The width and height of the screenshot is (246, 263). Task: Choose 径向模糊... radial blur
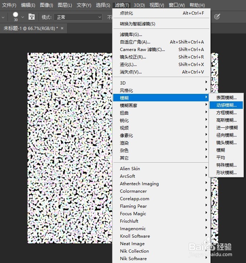tap(226, 135)
